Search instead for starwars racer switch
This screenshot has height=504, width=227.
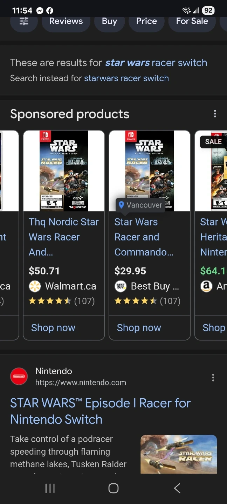(x=126, y=78)
